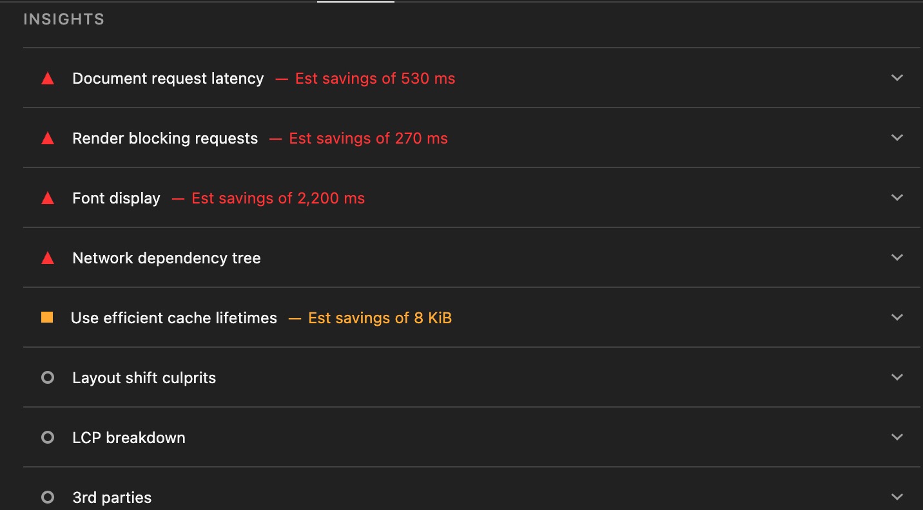Image resolution: width=923 pixels, height=510 pixels.
Task: Click red triangle icon beside Render blocking requests
Action: pos(48,138)
